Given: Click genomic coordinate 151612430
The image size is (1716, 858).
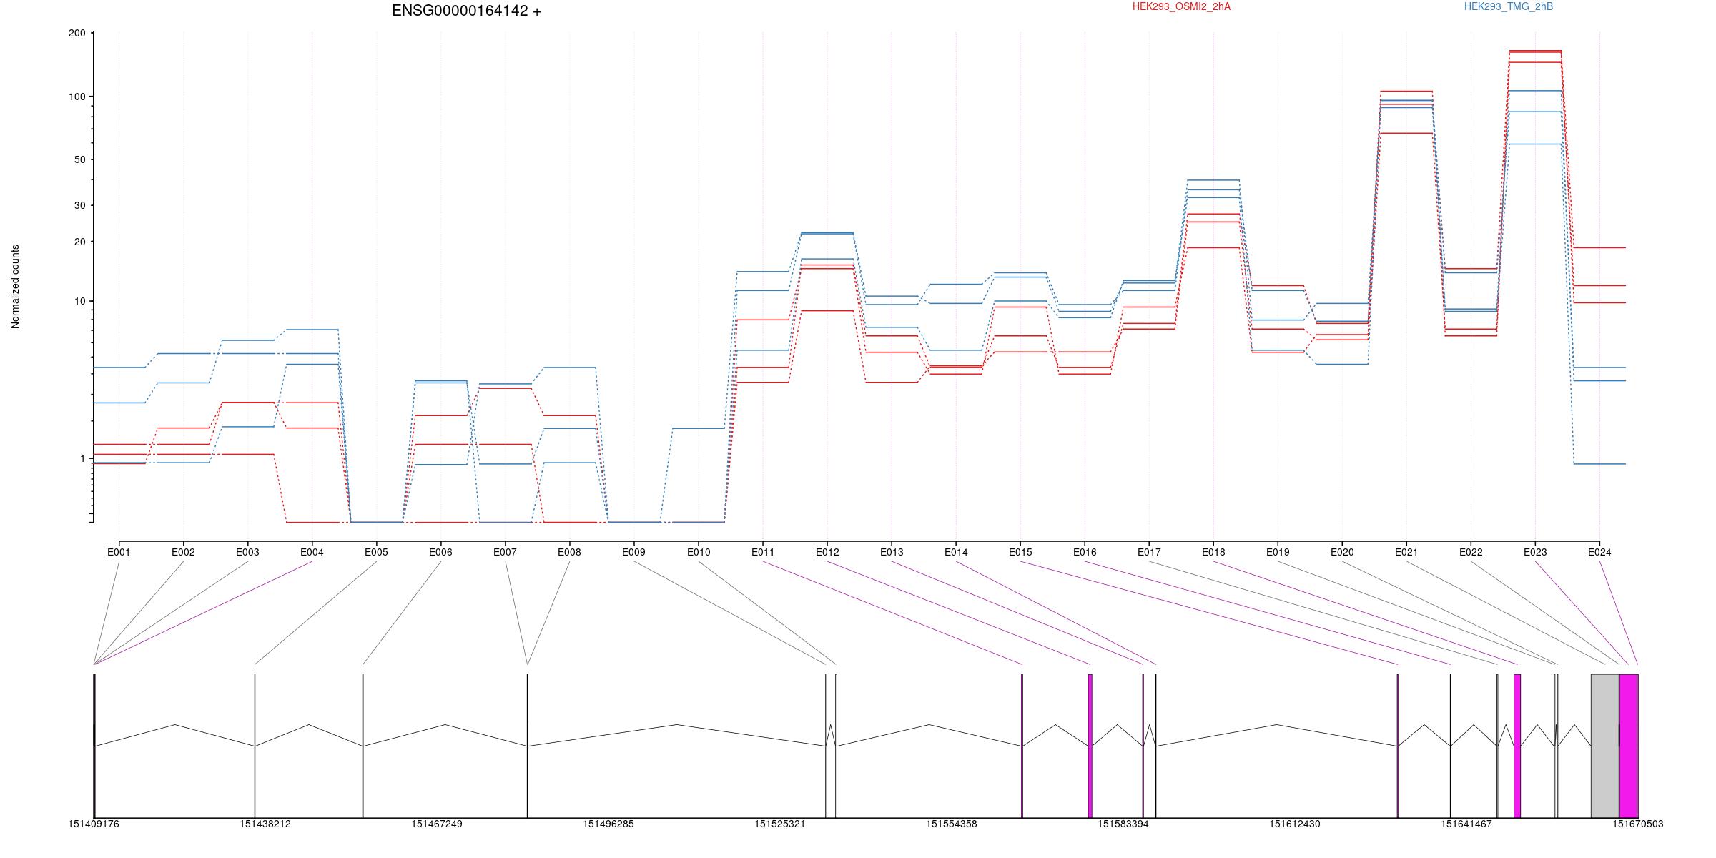Looking at the screenshot, I should click(1295, 824).
